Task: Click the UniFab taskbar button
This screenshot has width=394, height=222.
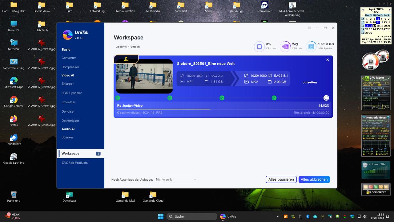Action: 228,216
